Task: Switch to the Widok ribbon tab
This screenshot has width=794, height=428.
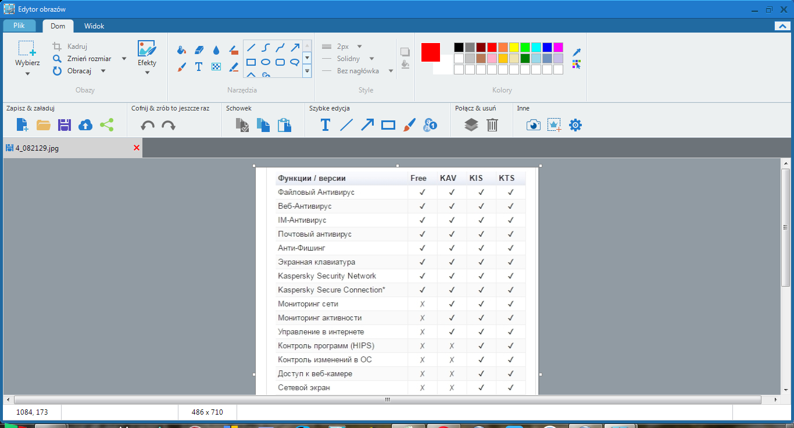Action: tap(94, 26)
